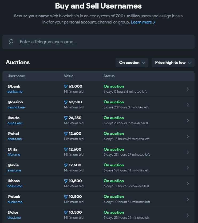This screenshot has width=198, height=223.
Task: Click the search magnifier icon
Action: coord(11,42)
